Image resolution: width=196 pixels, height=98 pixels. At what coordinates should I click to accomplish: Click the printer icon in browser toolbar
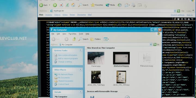pyautogui.click(x=133, y=5)
